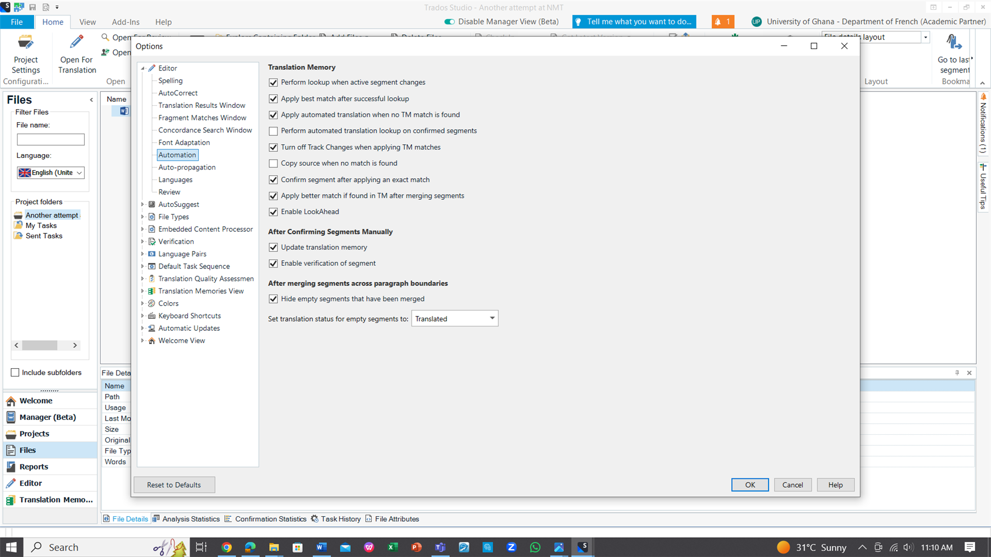991x557 pixels.
Task: Expand the Embedded Content Processor node
Action: tap(143, 229)
